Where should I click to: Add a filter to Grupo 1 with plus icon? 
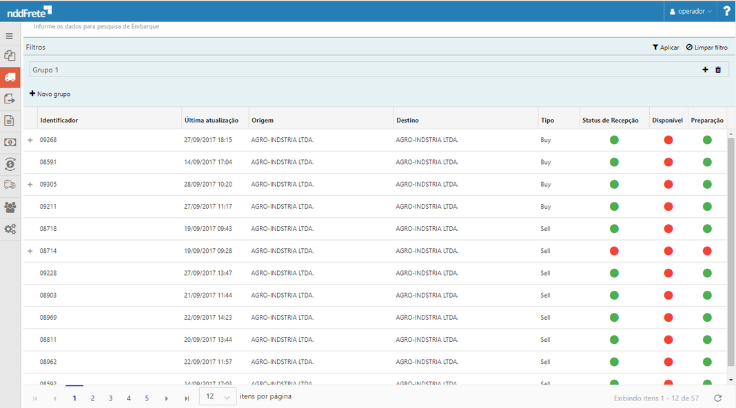[705, 70]
